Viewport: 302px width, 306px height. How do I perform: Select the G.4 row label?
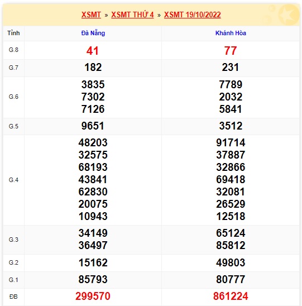pos(13,180)
